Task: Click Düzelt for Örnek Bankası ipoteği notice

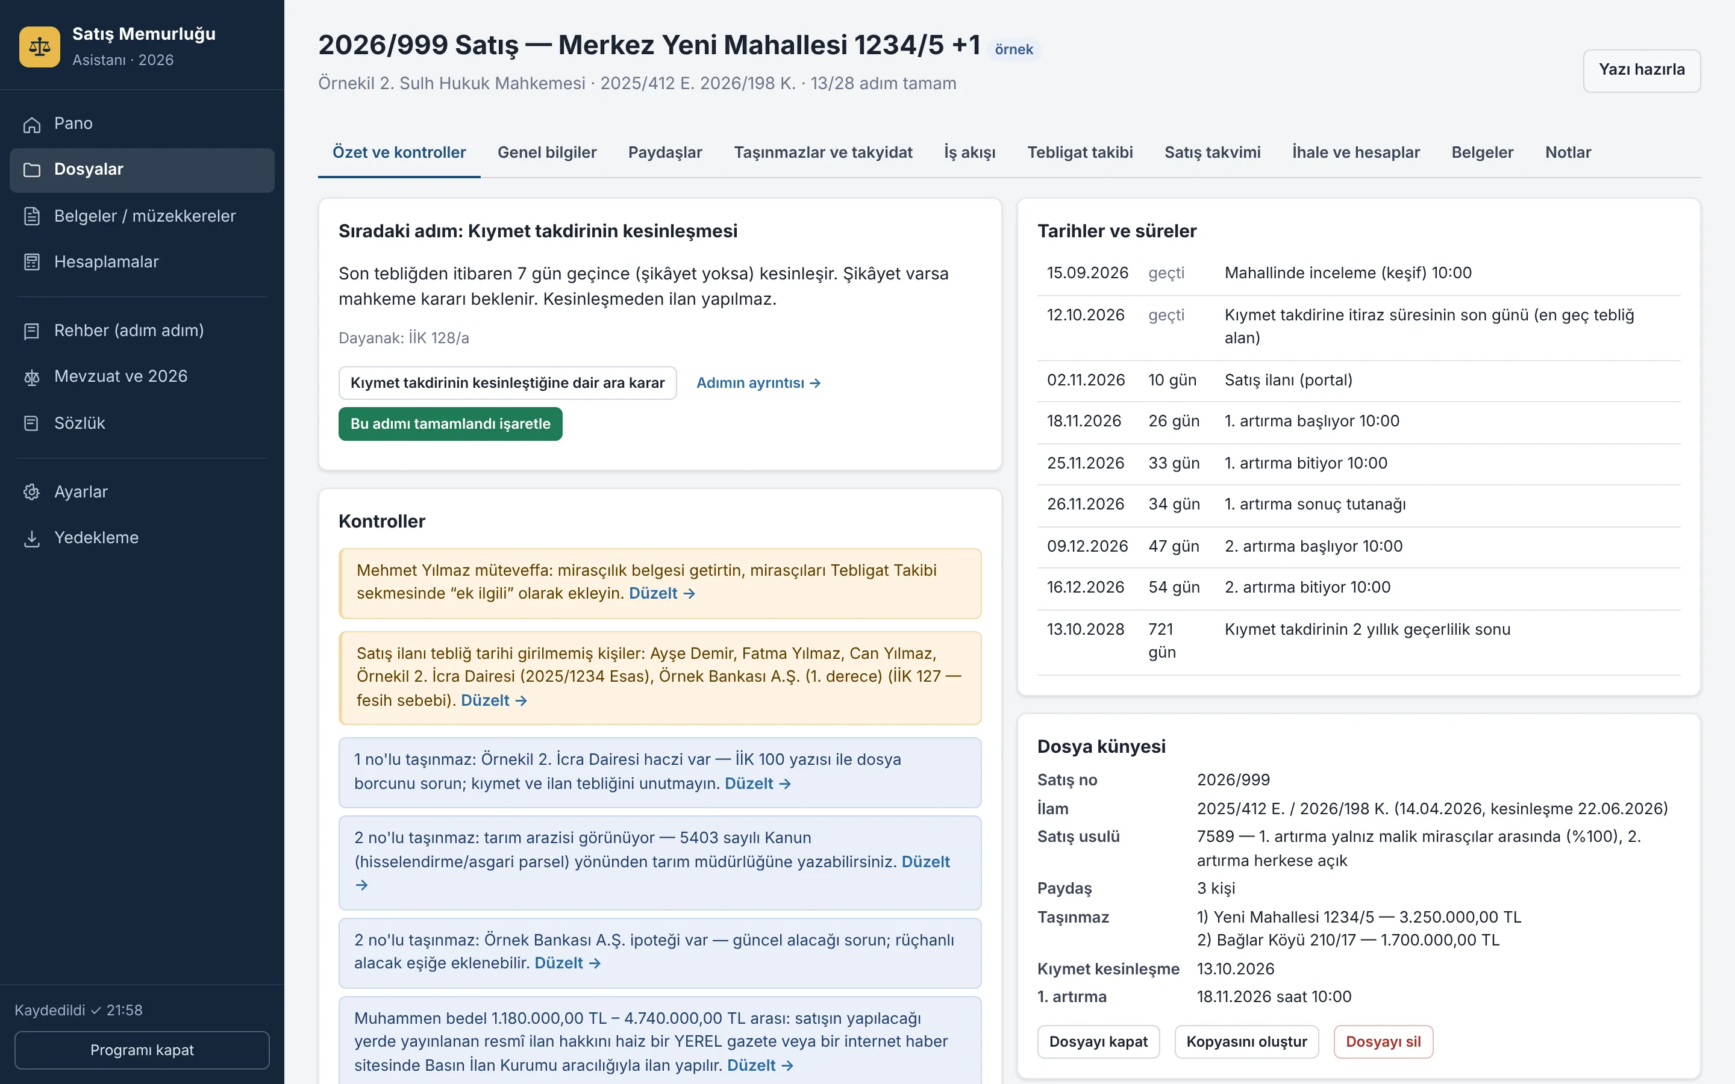Action: (x=568, y=963)
